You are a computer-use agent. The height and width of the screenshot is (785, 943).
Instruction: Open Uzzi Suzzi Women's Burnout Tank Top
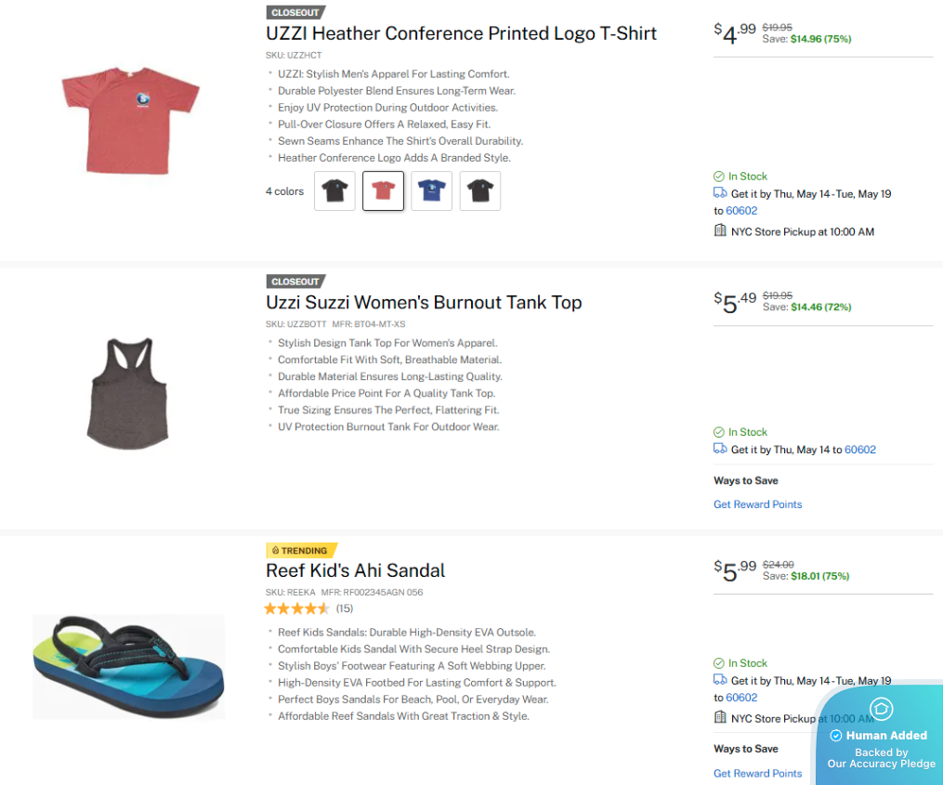pyautogui.click(x=424, y=302)
